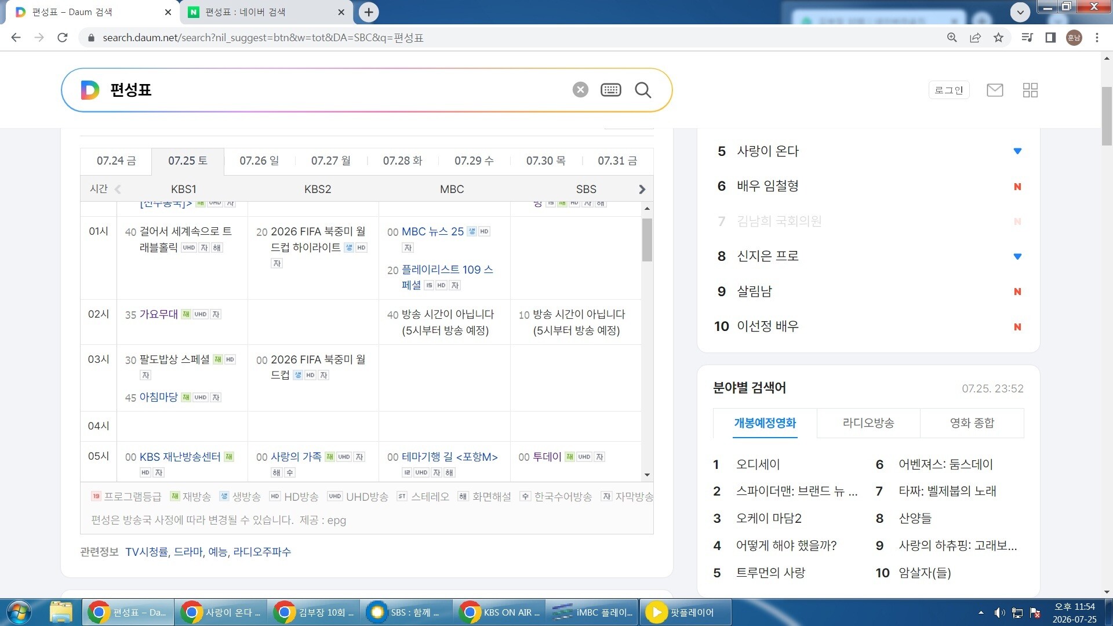The image size is (1113, 626).
Task: Bookmark this page with star
Action: coord(998,38)
